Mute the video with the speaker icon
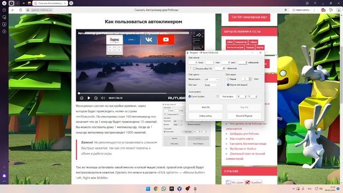 [x=103, y=98]
